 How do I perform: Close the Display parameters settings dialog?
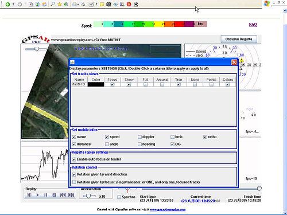tap(234, 62)
